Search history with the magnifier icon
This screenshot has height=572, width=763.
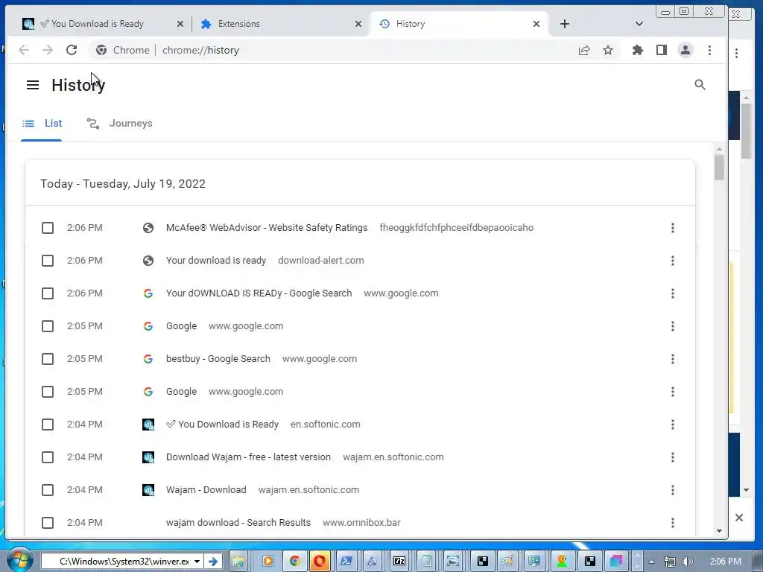click(x=700, y=85)
